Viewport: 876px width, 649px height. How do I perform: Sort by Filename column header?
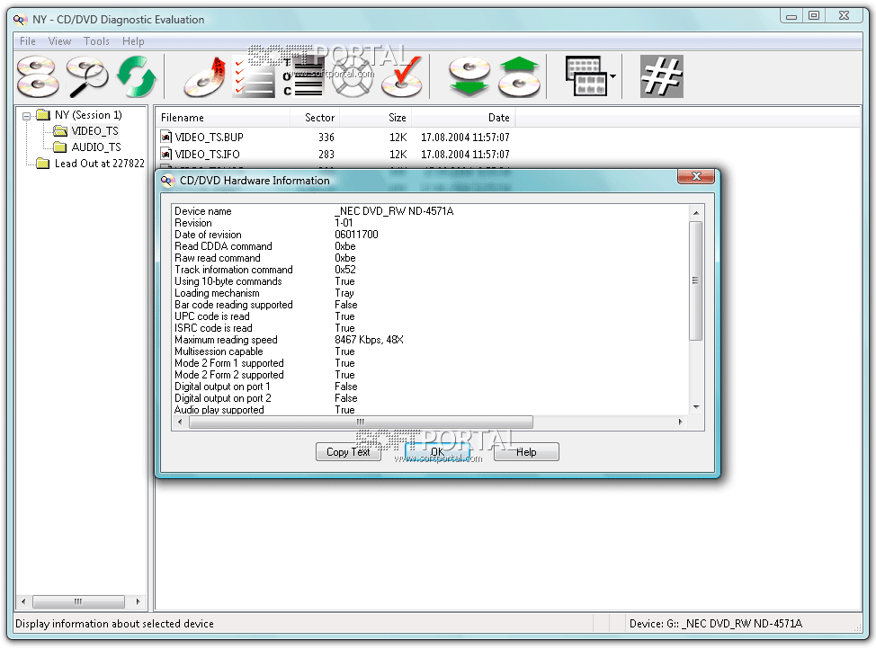223,118
